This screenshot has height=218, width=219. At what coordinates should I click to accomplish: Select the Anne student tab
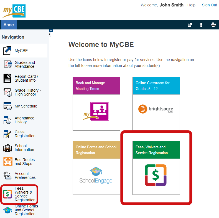click(9, 25)
